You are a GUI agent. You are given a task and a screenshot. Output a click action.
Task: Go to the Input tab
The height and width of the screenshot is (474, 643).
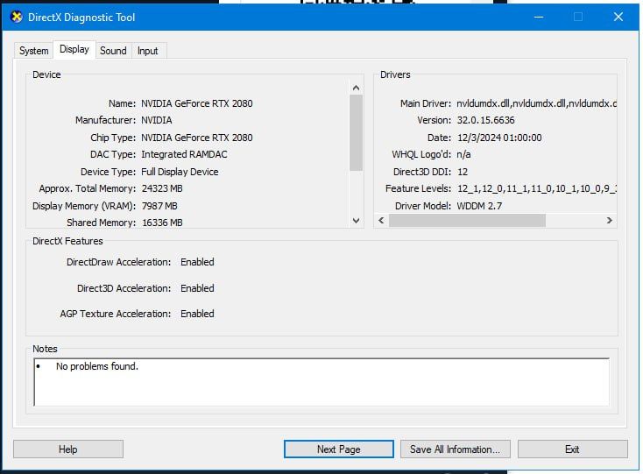point(148,51)
